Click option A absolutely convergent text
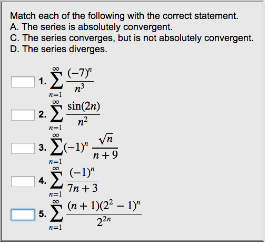The width and height of the screenshot is (268, 244). 91,27
